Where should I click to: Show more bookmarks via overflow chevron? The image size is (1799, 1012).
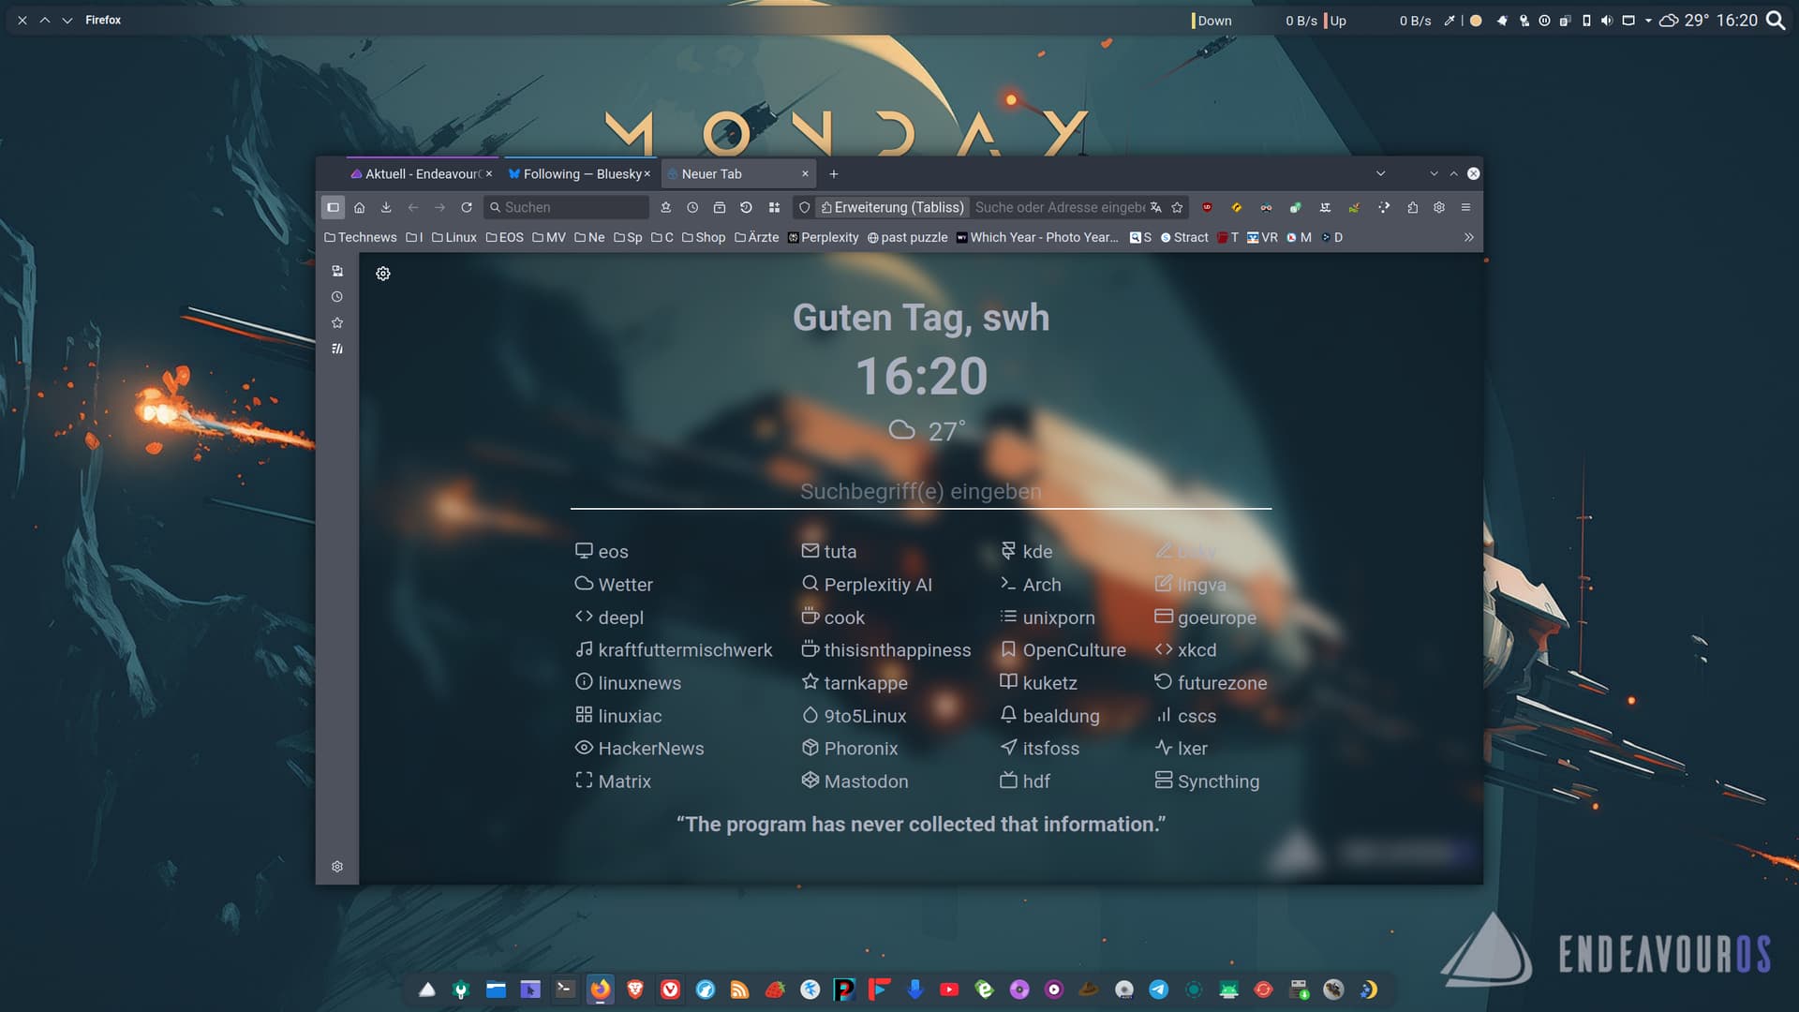pos(1468,237)
